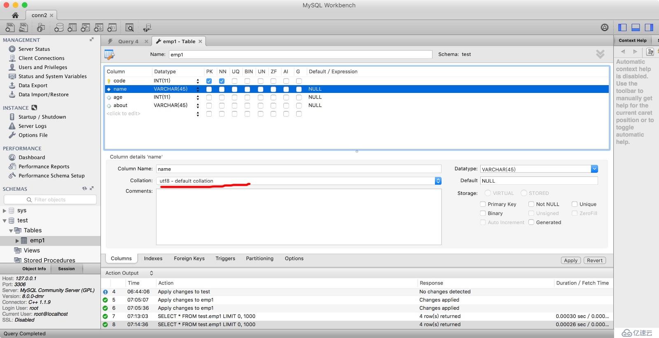Click the Filter objects search field
Screen dimensions: 659x338
[x=50, y=199]
